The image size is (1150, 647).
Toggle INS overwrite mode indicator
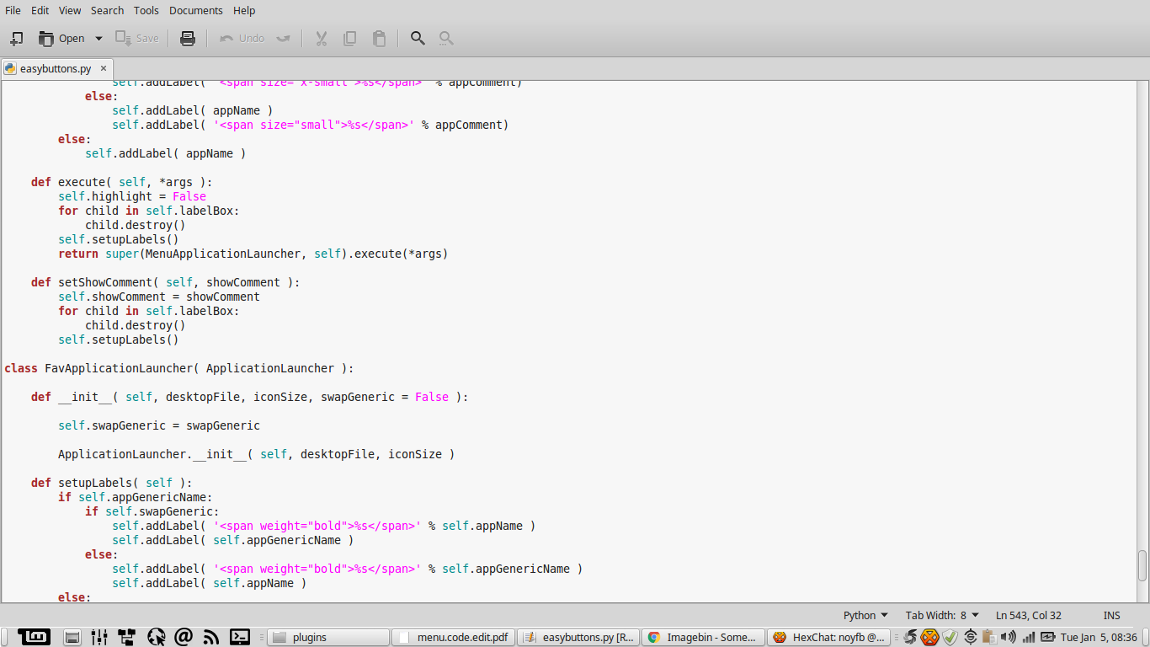tap(1111, 615)
